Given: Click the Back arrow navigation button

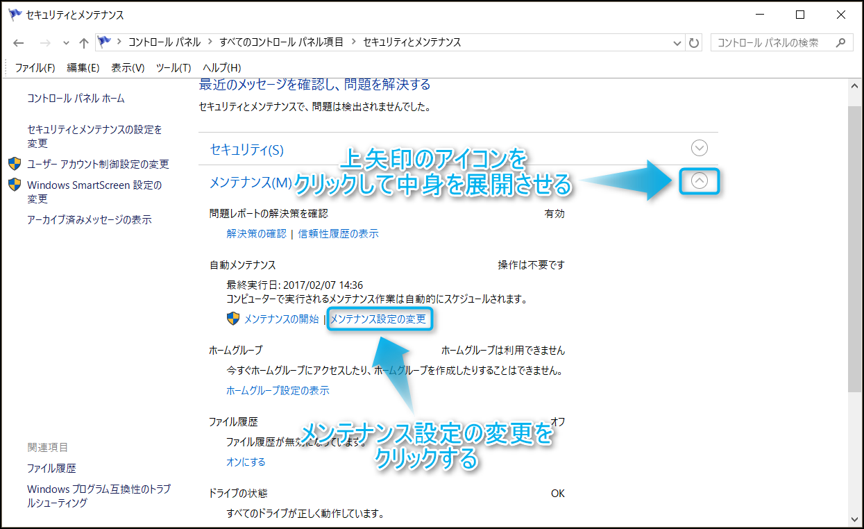Looking at the screenshot, I should (19, 43).
